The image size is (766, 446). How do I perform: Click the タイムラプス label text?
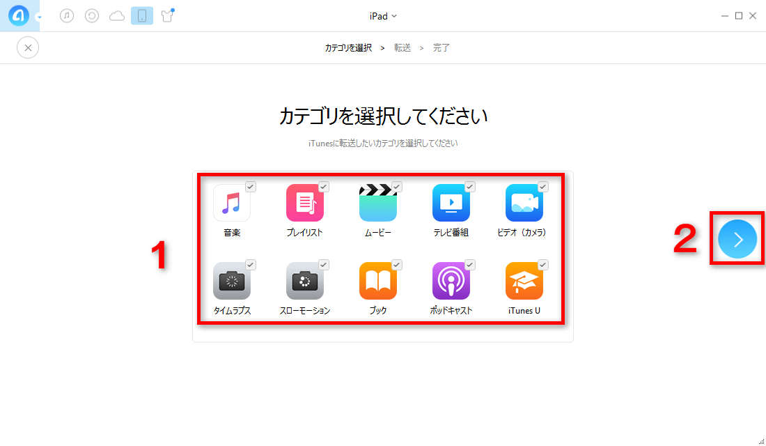(232, 311)
